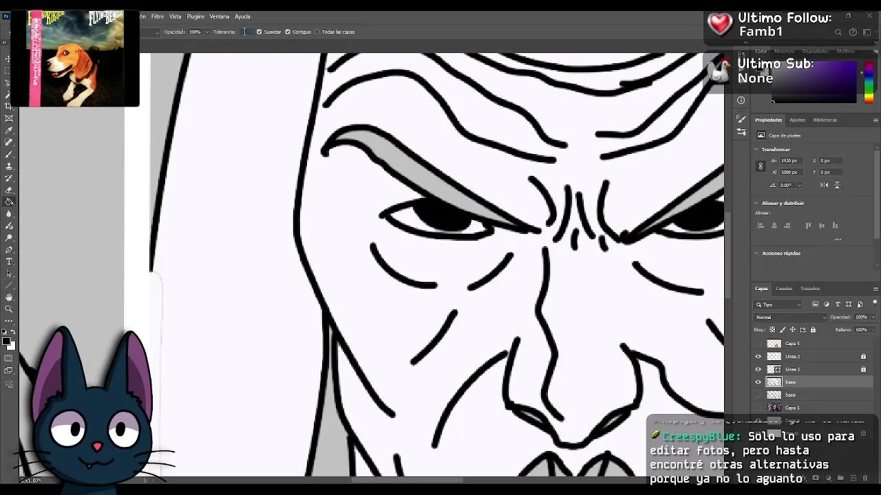881x495 pixels.
Task: Select the Eraser tool
Action: [9, 189]
